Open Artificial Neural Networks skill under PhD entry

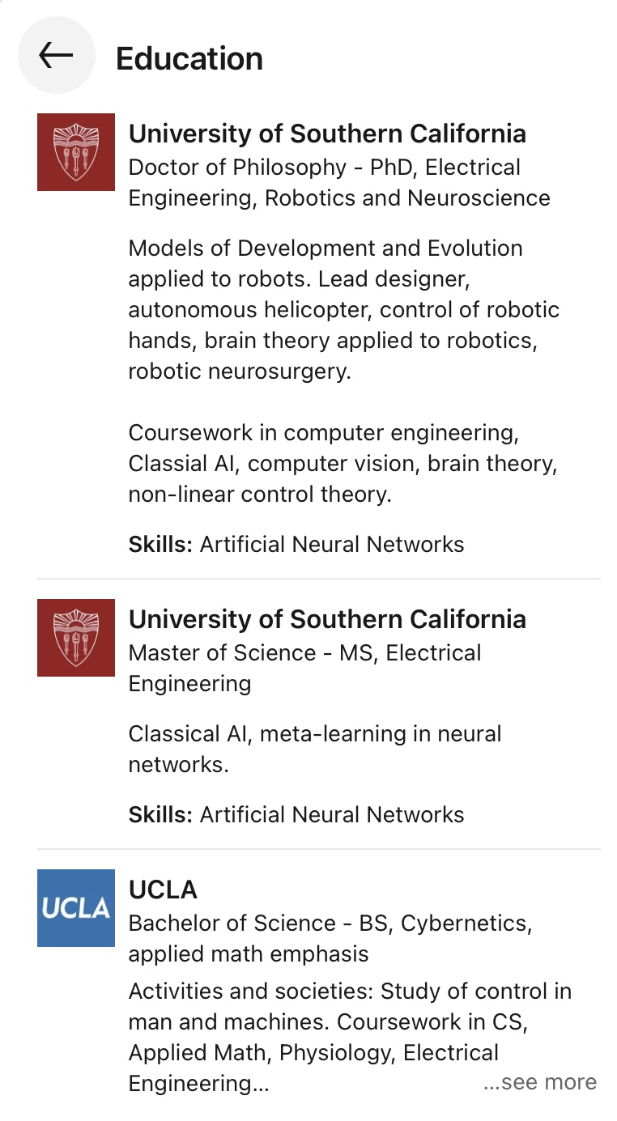click(332, 544)
